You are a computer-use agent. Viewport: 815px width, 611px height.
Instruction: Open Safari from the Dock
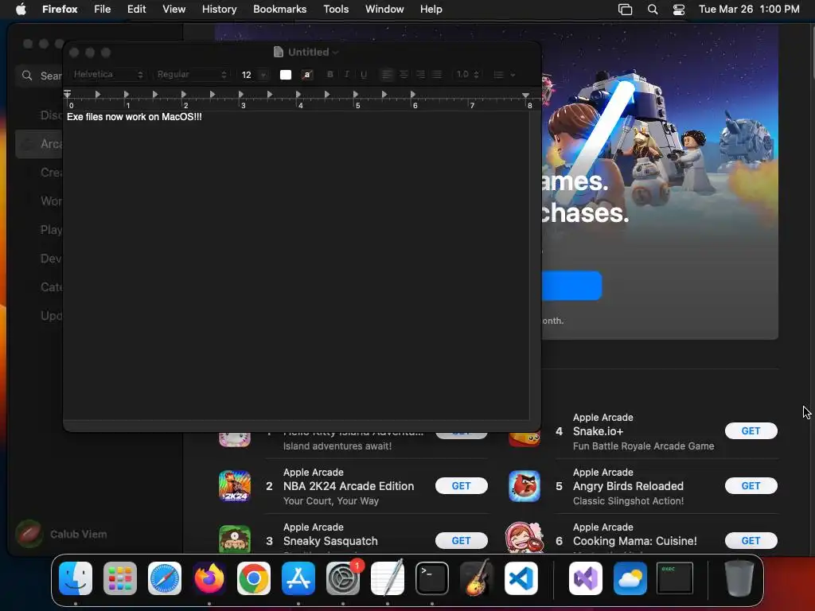(165, 578)
